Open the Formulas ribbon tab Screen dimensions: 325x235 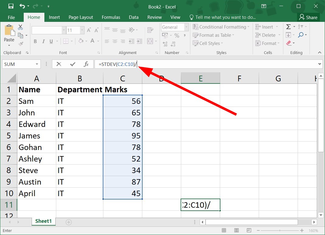click(x=111, y=17)
